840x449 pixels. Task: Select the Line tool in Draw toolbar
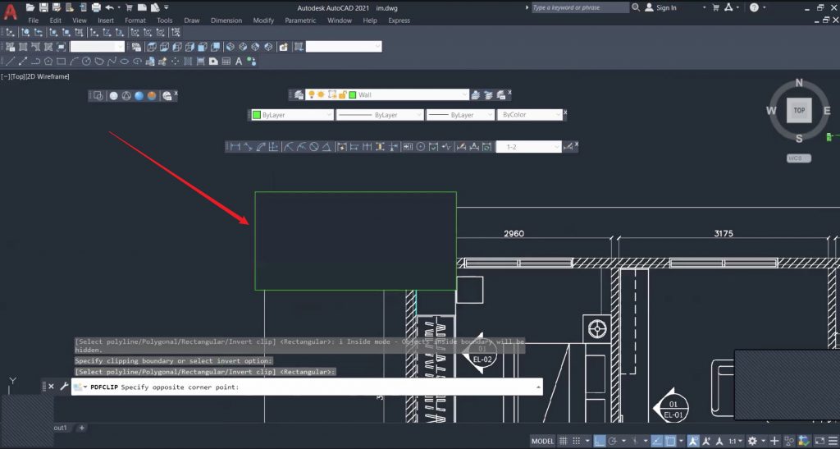(10, 61)
